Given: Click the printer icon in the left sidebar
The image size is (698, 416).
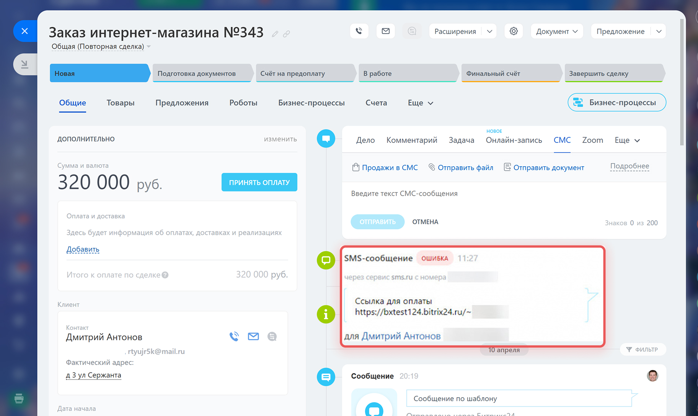Looking at the screenshot, I should (x=19, y=398).
